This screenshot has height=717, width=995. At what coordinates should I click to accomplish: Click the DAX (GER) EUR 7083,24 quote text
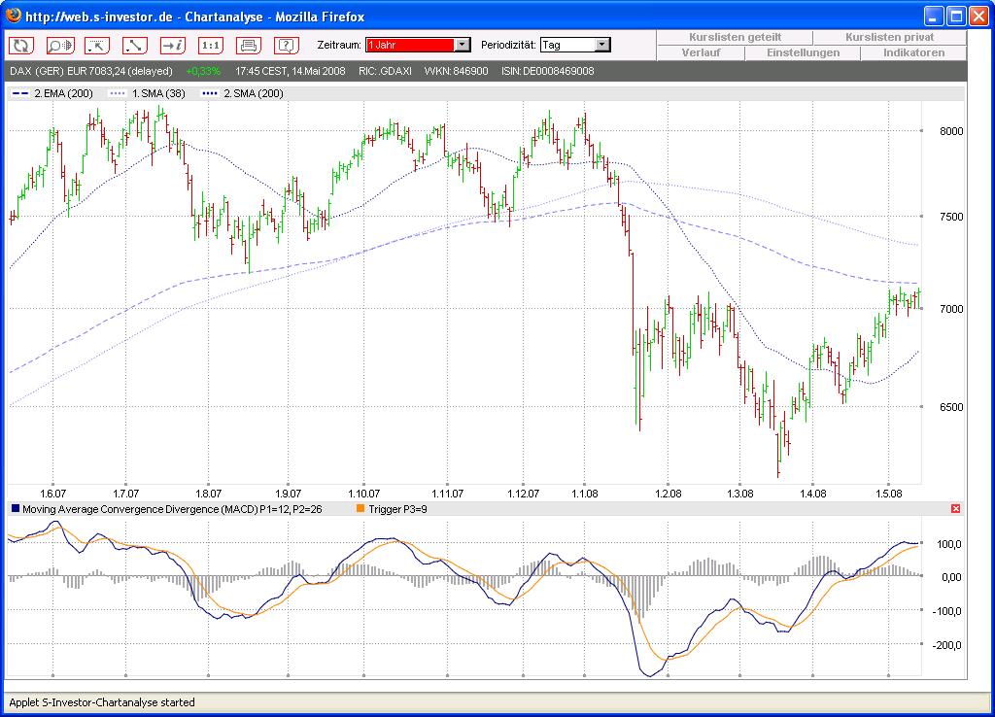[x=90, y=71]
